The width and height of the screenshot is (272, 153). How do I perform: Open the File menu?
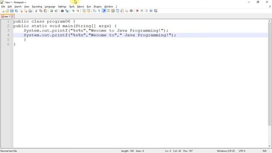[x=3, y=7]
